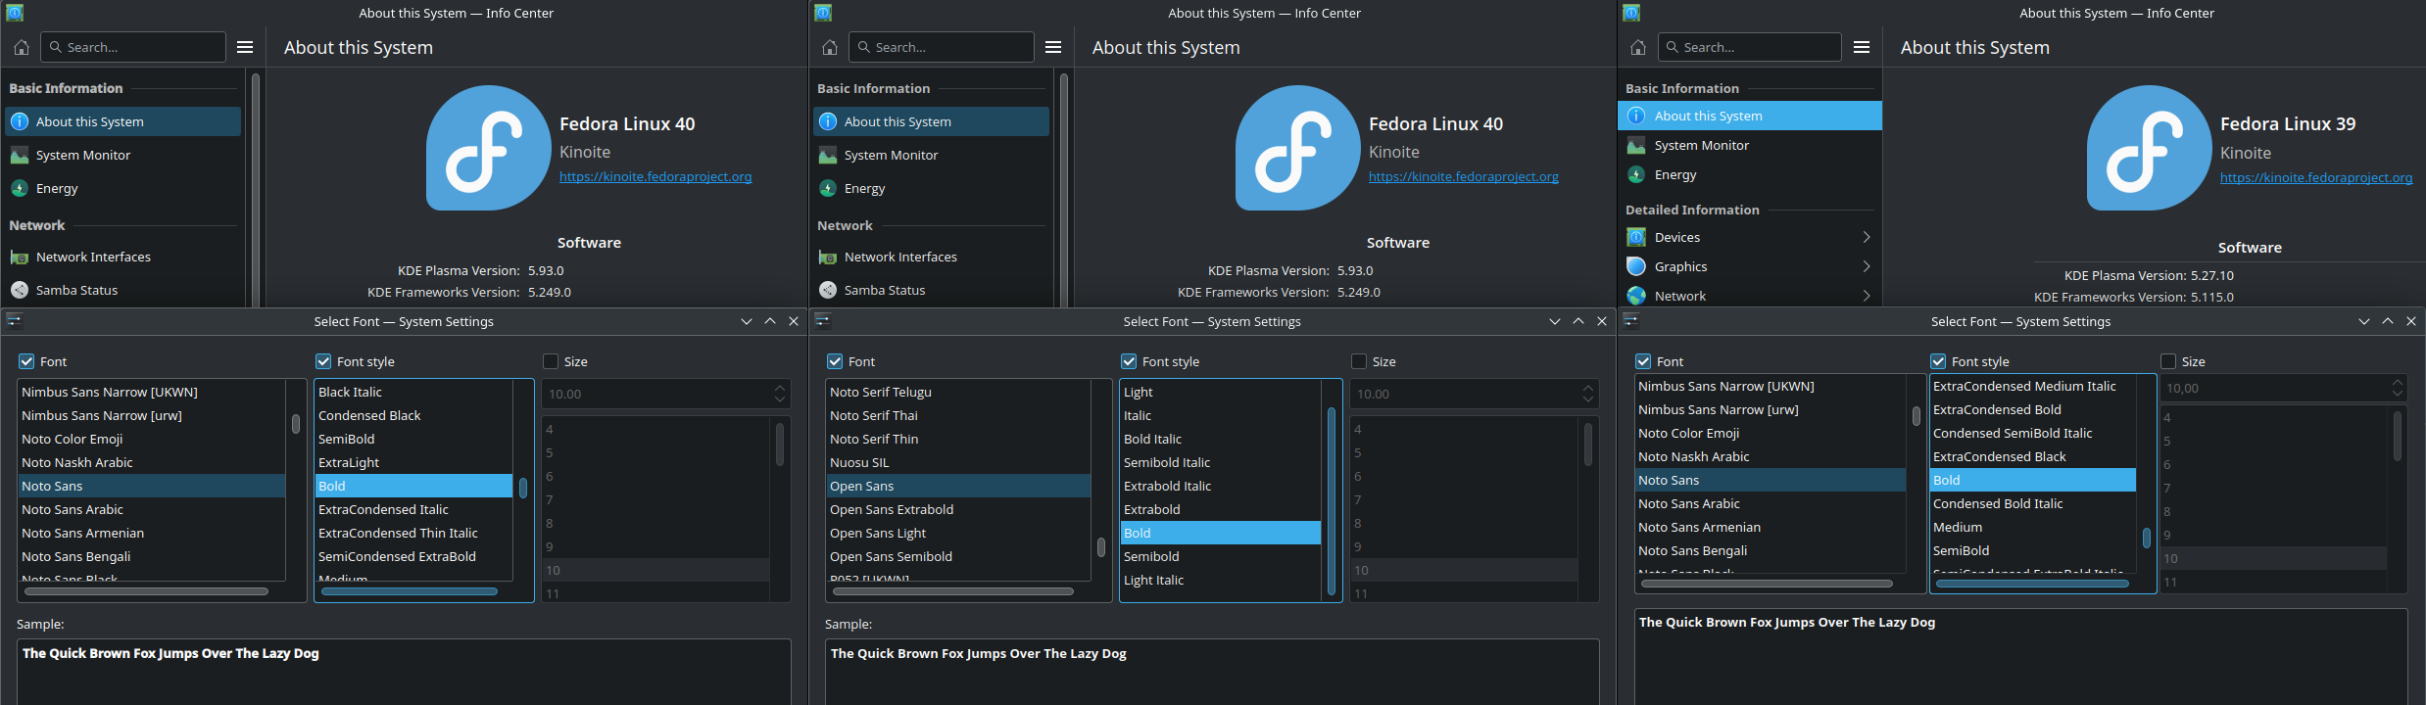
Task: Click Info Center app icon in Fedora 39 titlebar
Action: (x=1631, y=13)
